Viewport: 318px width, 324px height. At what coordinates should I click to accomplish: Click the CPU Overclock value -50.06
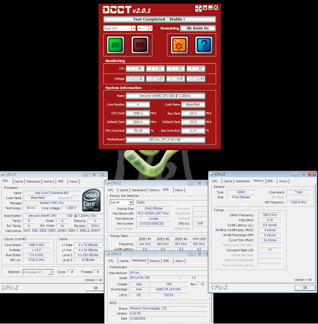coord(138,130)
